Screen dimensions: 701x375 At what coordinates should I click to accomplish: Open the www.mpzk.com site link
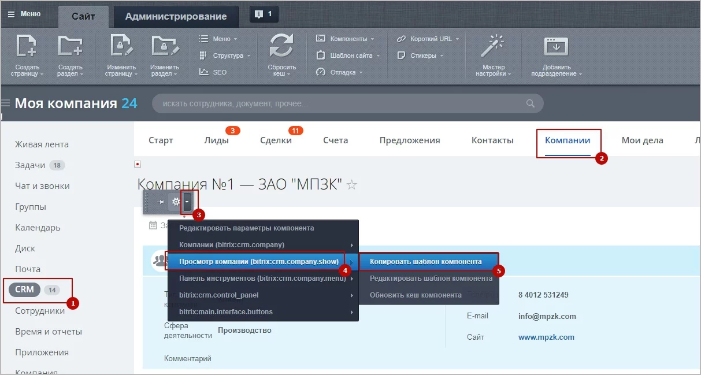point(546,337)
